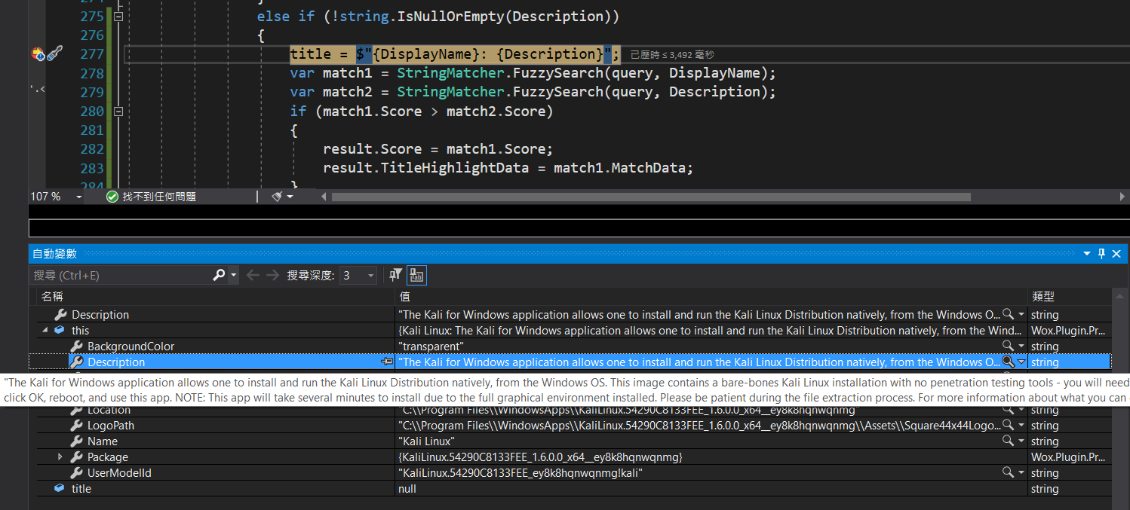This screenshot has height=510, width=1130.
Task: Open the visualizer dropdown for Name row
Action: tap(1021, 441)
